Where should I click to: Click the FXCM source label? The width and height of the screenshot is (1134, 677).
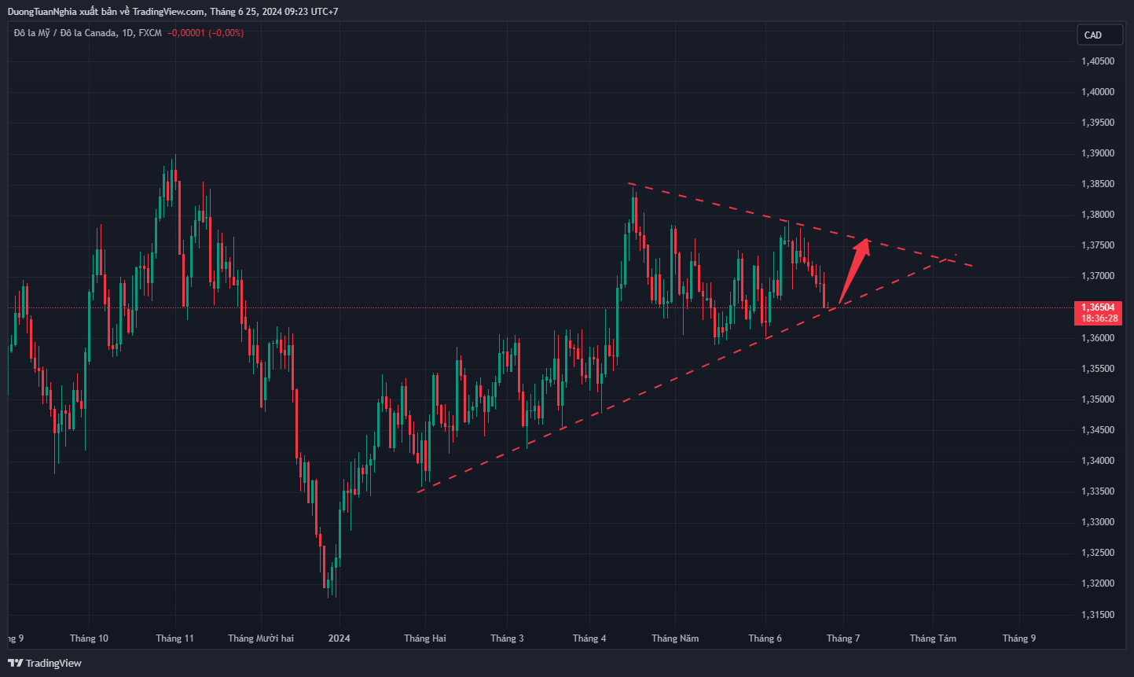point(150,33)
